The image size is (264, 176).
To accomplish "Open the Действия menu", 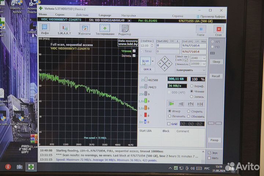I will 82,15.
